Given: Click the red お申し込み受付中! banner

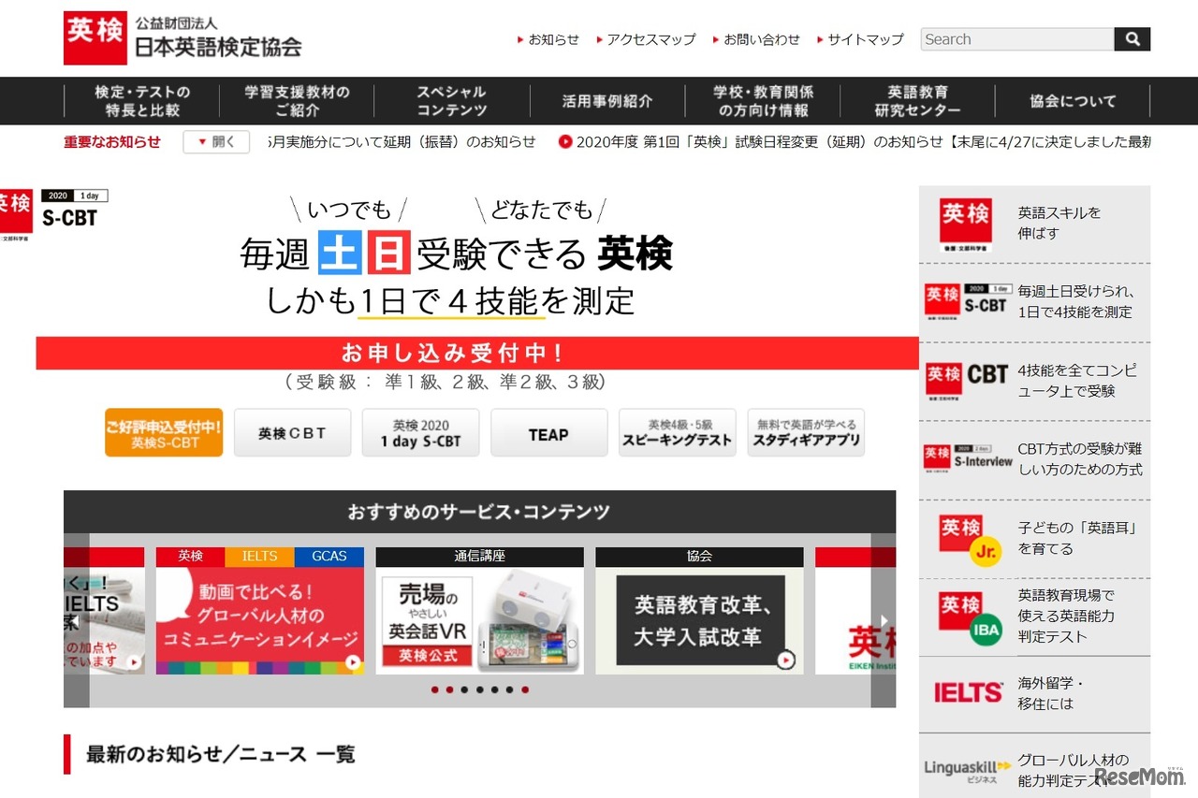Looking at the screenshot, I should click(x=477, y=354).
